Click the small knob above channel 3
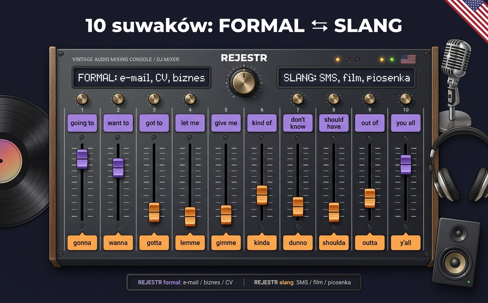488x303 pixels. [154, 98]
